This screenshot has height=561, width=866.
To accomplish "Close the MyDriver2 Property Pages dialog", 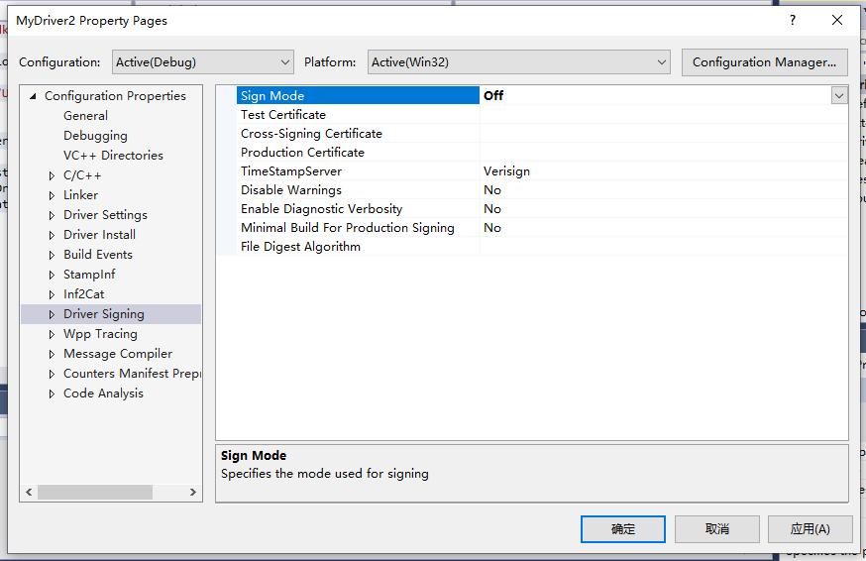I will 837,21.
